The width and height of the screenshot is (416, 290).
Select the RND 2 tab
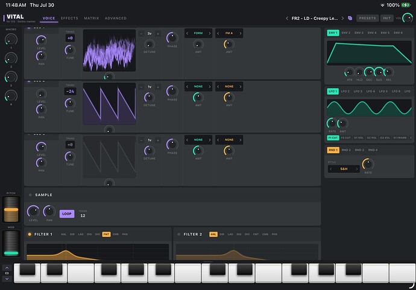pos(346,150)
